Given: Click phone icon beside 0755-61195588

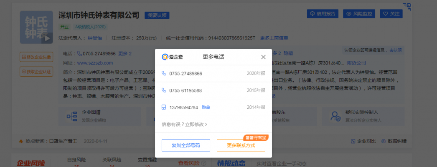Looking at the screenshot, I should 164,90.
